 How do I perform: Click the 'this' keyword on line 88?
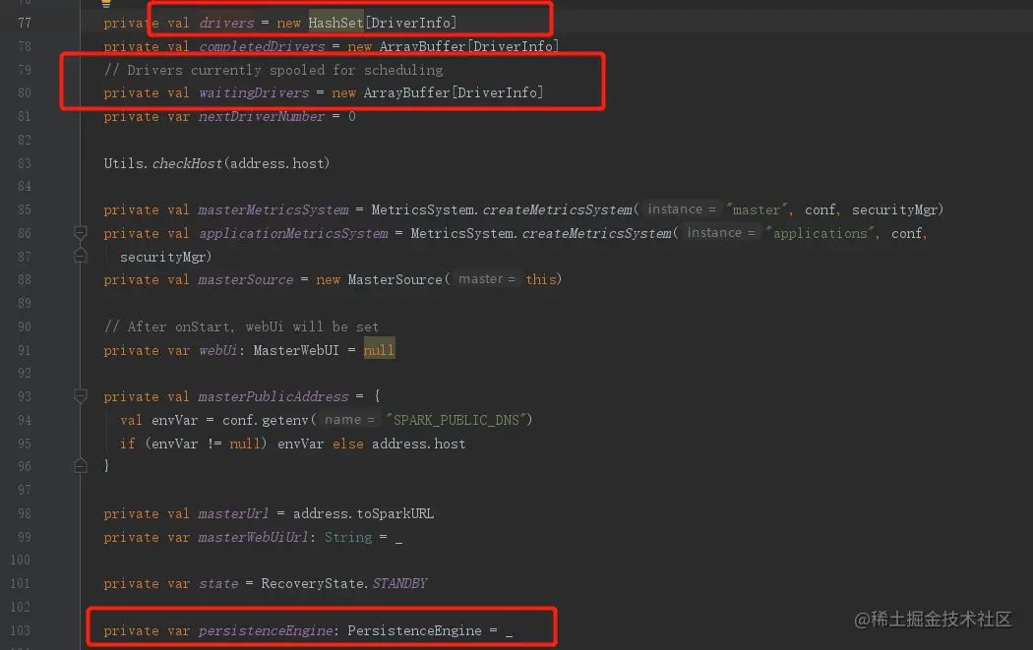tap(541, 279)
